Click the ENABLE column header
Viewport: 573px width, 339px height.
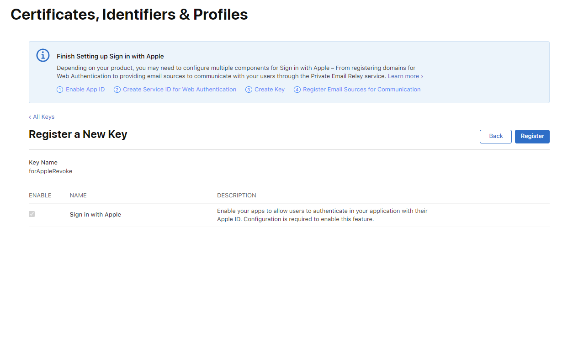tap(40, 196)
